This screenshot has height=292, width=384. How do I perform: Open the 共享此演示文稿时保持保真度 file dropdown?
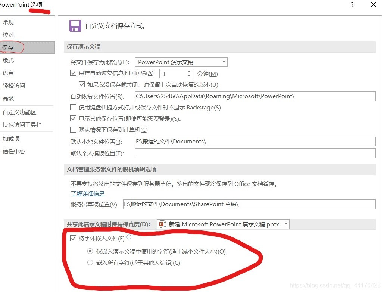coord(223,224)
